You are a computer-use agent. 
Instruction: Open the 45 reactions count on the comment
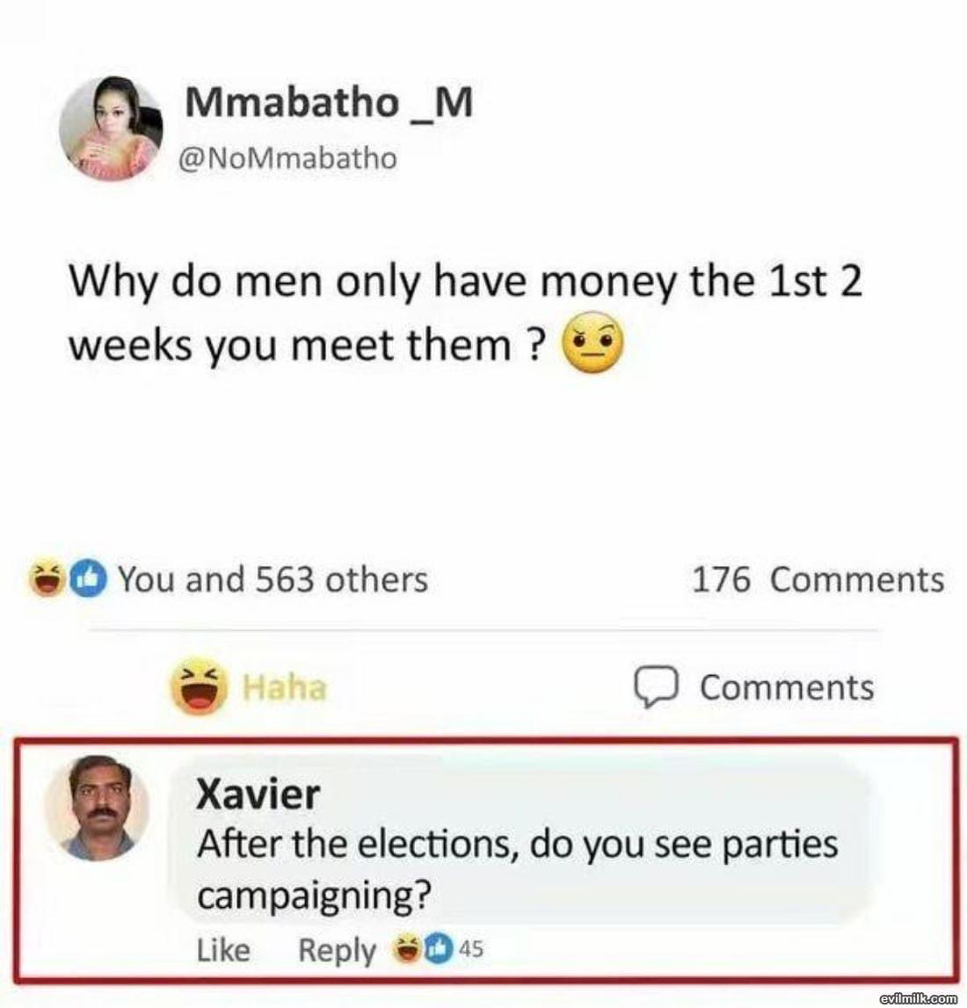coord(471,949)
